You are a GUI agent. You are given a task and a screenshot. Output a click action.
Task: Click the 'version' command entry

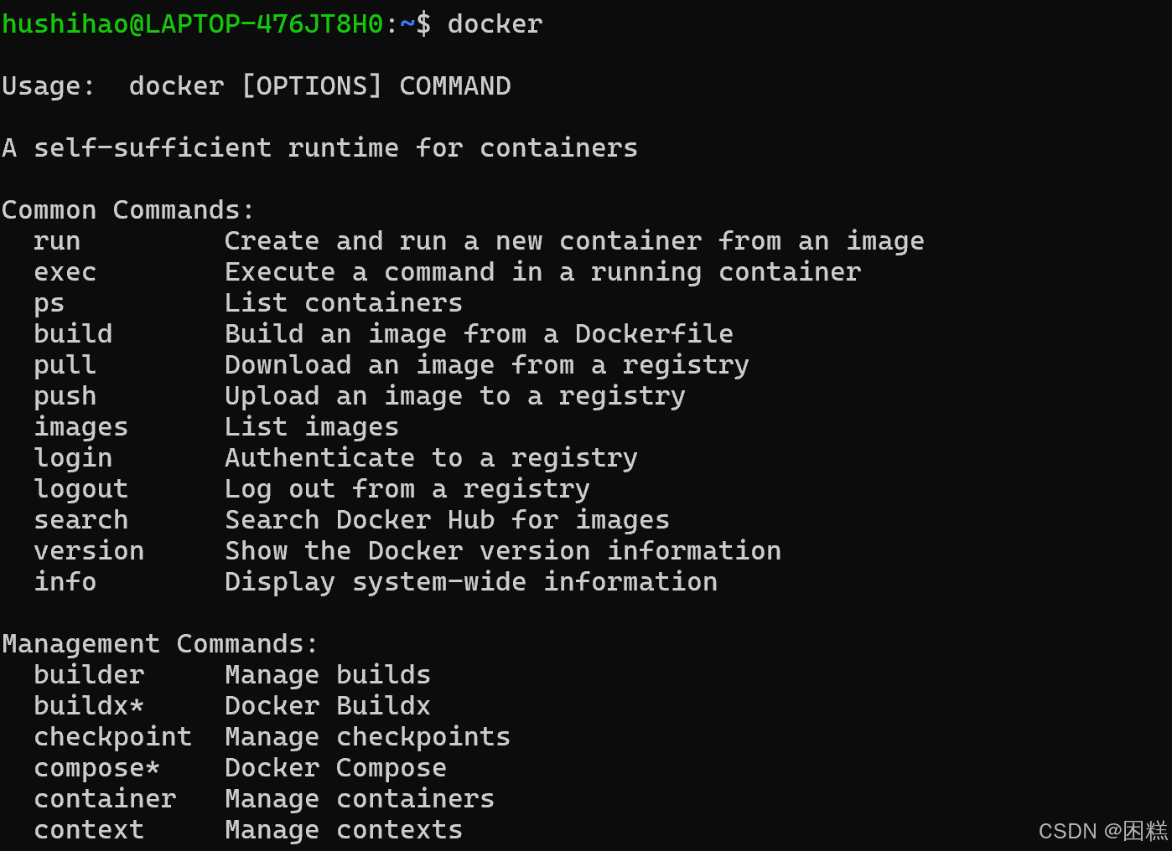click(x=89, y=551)
